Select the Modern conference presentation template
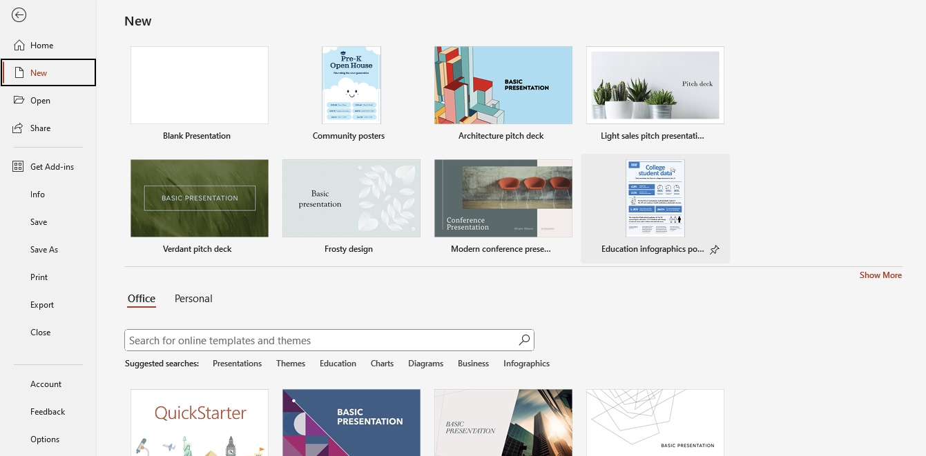Image resolution: width=926 pixels, height=456 pixels. click(503, 198)
